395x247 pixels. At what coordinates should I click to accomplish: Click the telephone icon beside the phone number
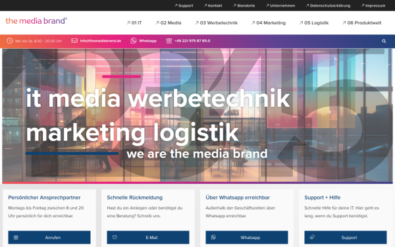(169, 41)
